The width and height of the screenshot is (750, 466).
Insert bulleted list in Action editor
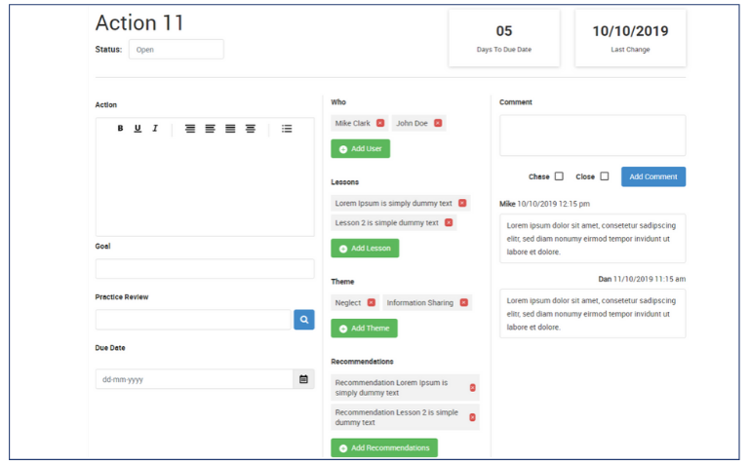tap(287, 129)
